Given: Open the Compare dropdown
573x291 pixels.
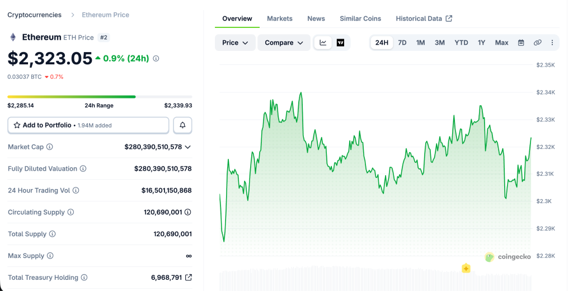Looking at the screenshot, I should [x=284, y=43].
